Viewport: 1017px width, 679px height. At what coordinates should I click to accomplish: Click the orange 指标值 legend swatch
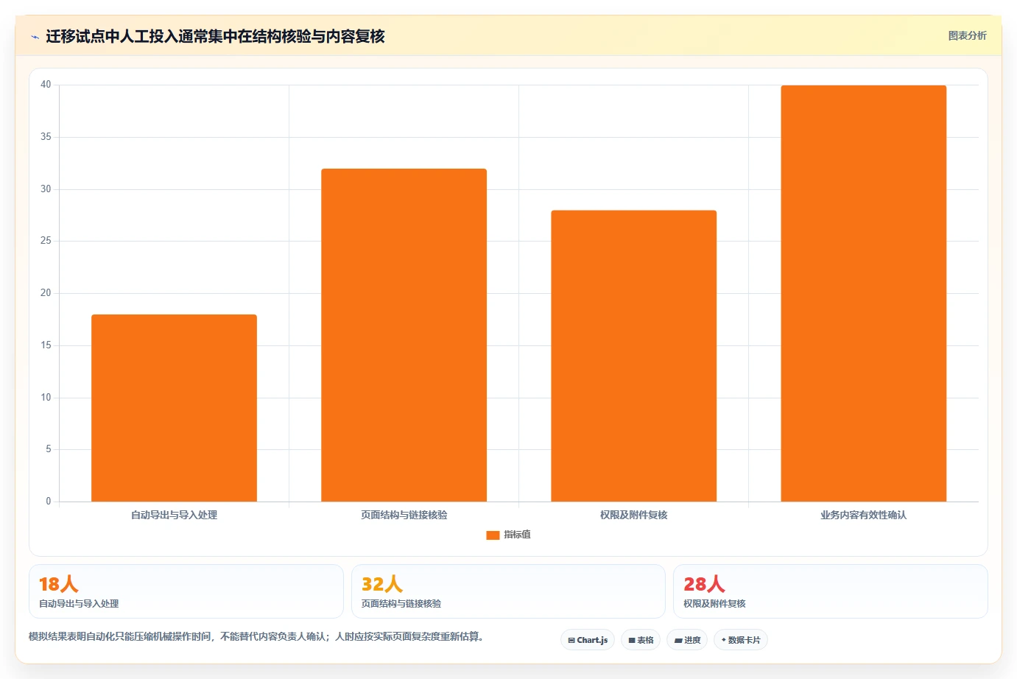pos(493,535)
